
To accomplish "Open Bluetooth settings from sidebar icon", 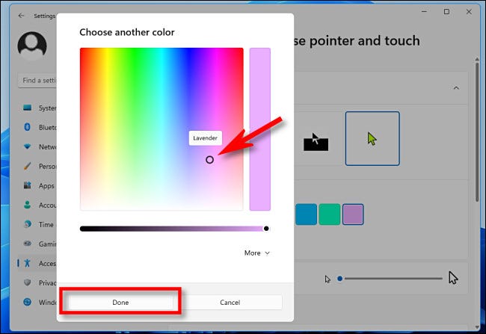I will coord(28,127).
